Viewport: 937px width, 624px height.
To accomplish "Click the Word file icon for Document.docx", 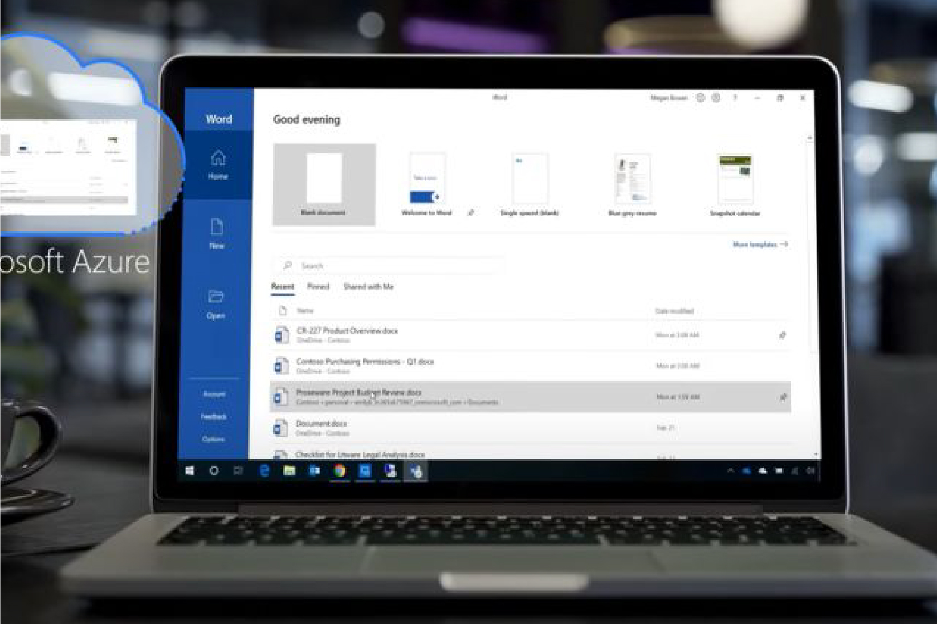I will tap(280, 428).
